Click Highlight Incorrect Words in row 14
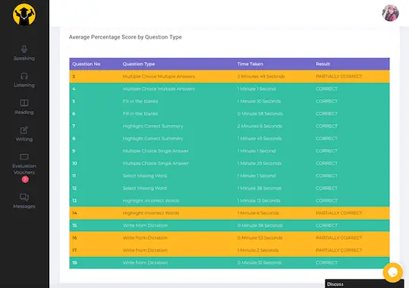Screen dimensions: 409x288 [x=151, y=213]
